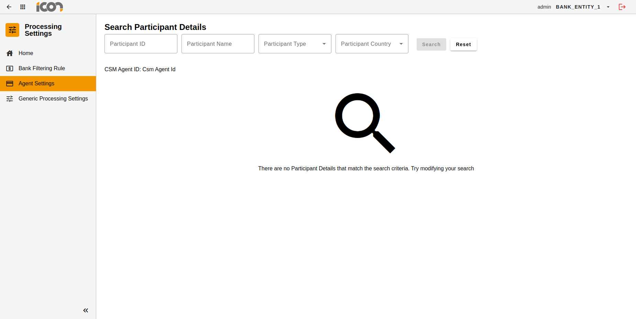Screen dimensions: 636x319
Task: Select the Home icon in the sidebar
Action: (9, 53)
